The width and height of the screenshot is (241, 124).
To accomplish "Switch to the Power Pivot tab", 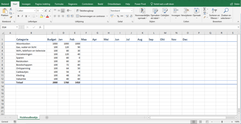I will point(140,4).
